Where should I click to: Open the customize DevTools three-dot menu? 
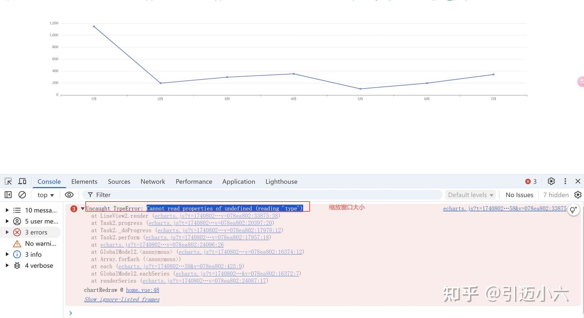tap(565, 181)
